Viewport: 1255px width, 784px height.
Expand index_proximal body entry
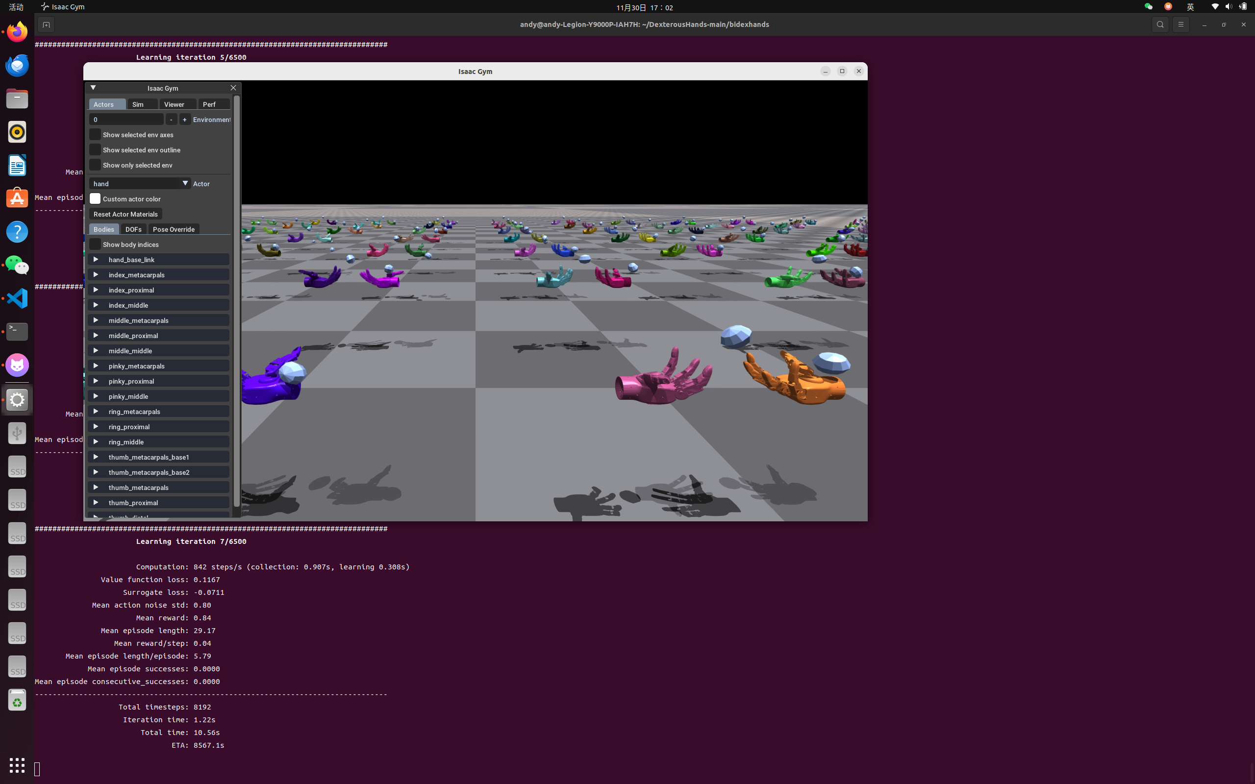click(x=158, y=290)
